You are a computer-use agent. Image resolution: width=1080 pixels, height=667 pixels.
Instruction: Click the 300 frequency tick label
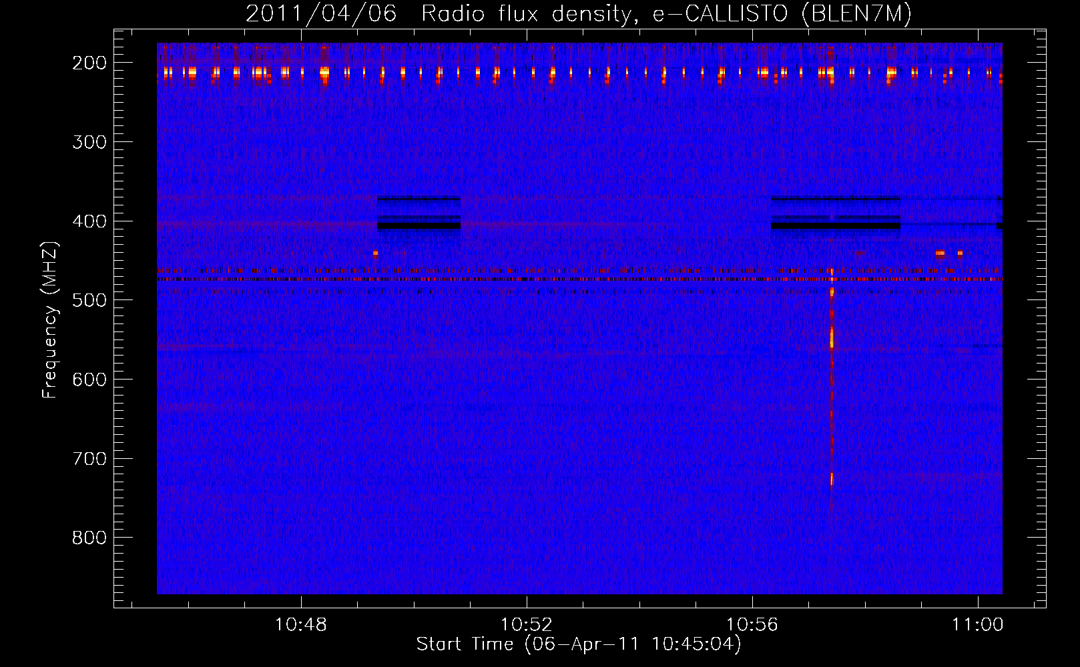89,142
